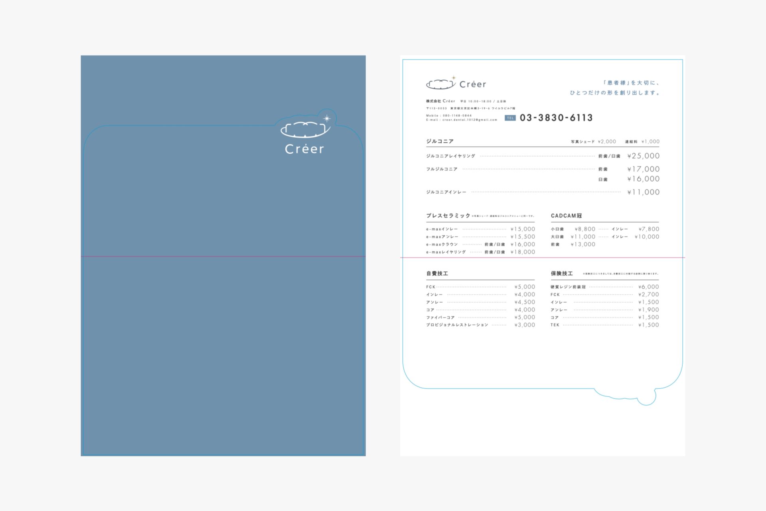Select the プレスセラミック section heading
Viewport: 766px width, 511px height.
point(448,216)
